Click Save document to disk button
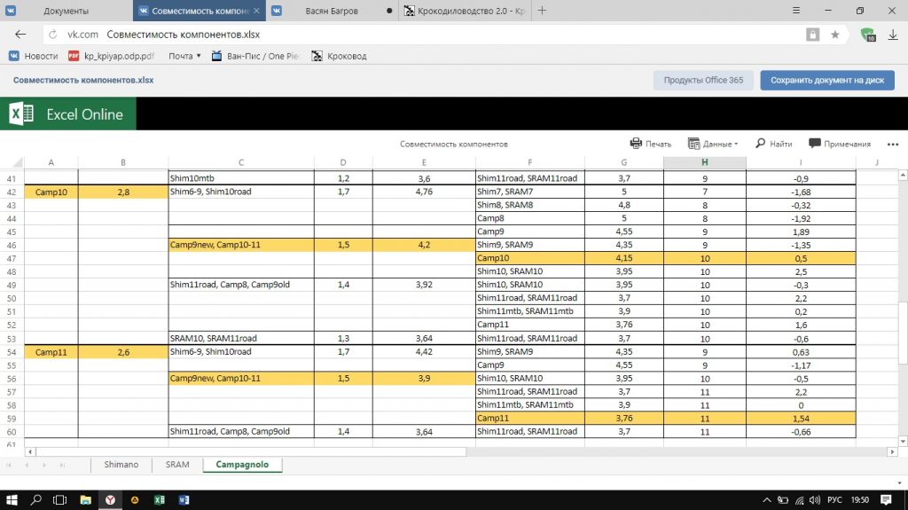 click(826, 80)
